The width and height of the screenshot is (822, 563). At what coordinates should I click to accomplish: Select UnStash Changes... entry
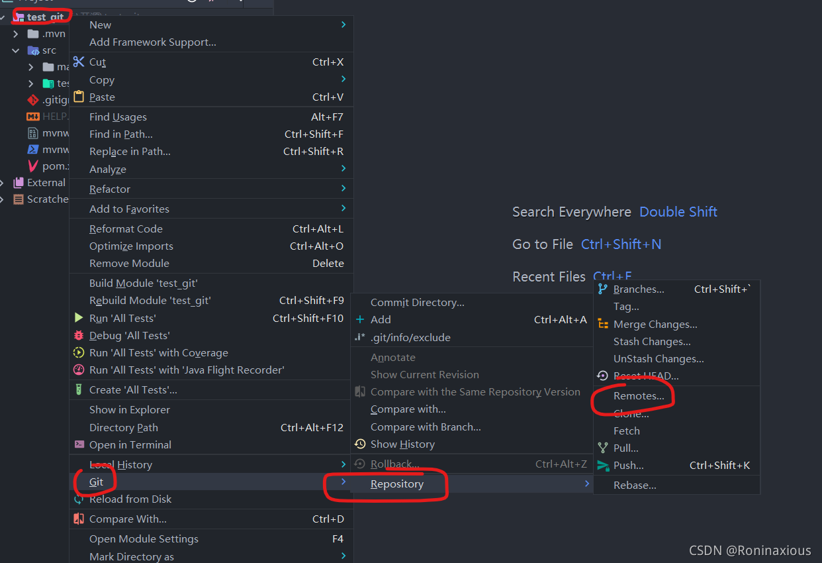pos(676,358)
